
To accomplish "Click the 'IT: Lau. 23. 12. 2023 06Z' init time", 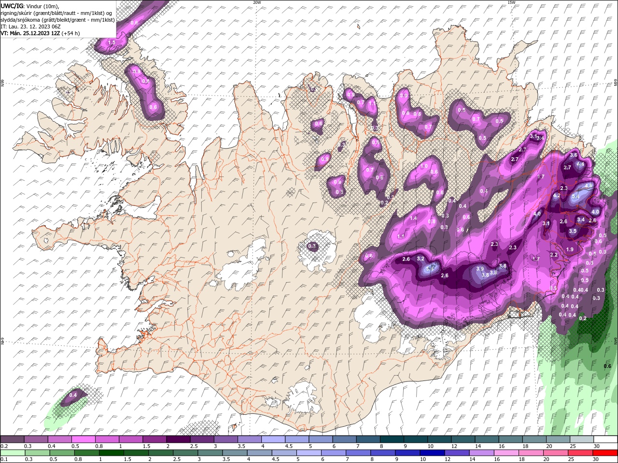I will tap(30, 27).
